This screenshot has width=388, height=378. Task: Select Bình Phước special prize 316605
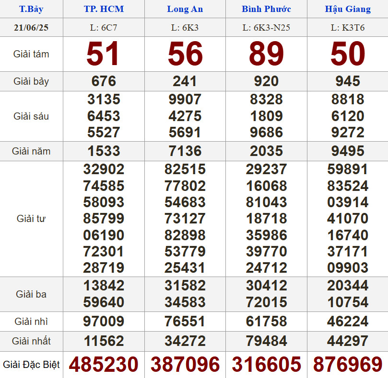pos(267,365)
